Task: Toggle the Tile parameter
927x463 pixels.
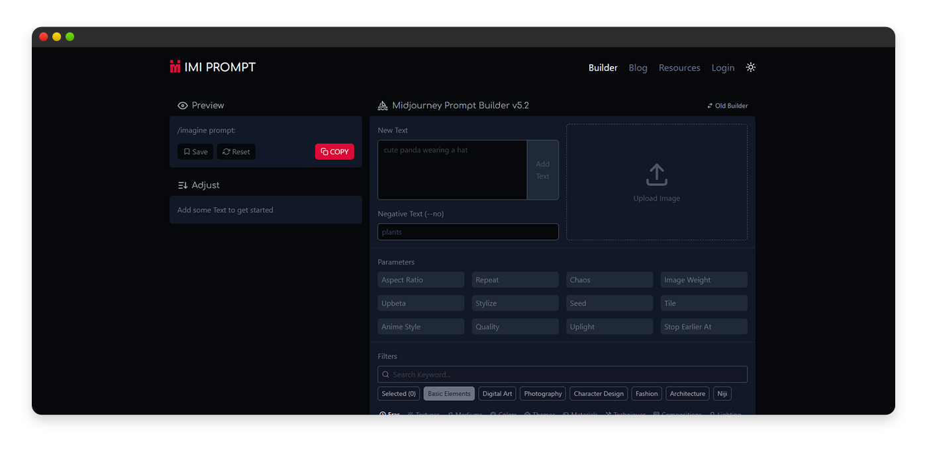Action: [704, 303]
